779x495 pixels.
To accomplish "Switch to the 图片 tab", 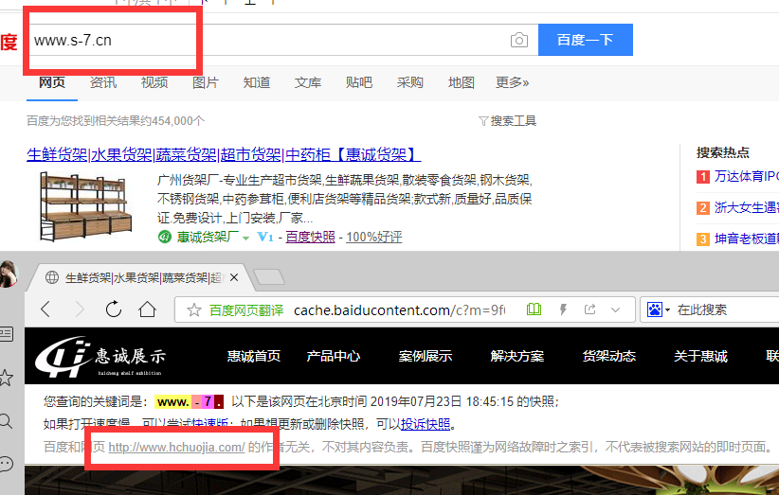I will [206, 82].
